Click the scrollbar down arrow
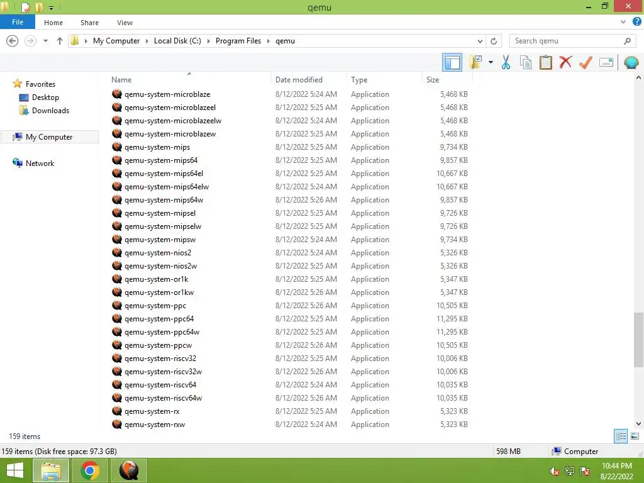Viewport: 644px width, 483px height. point(638,423)
